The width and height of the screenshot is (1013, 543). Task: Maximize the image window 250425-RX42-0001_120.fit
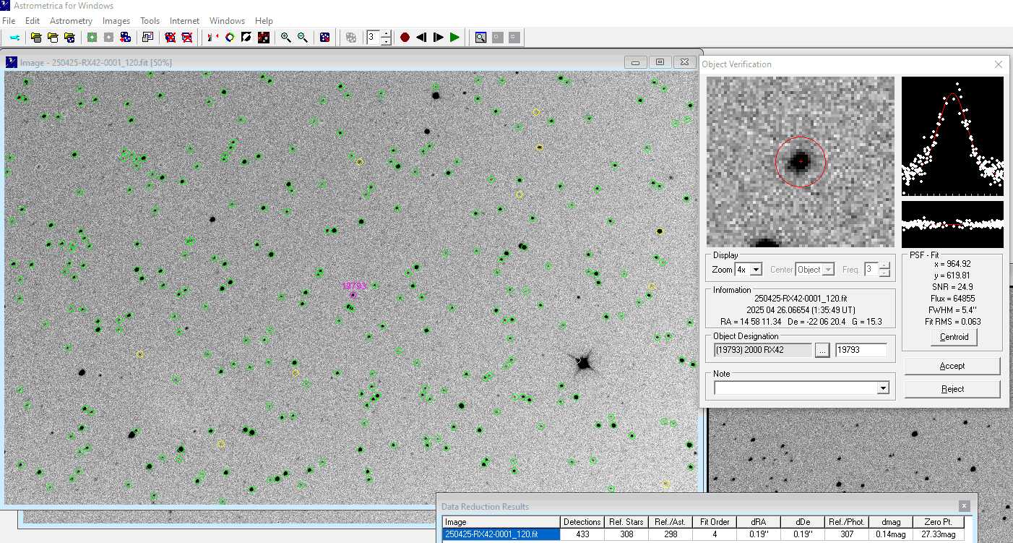660,62
